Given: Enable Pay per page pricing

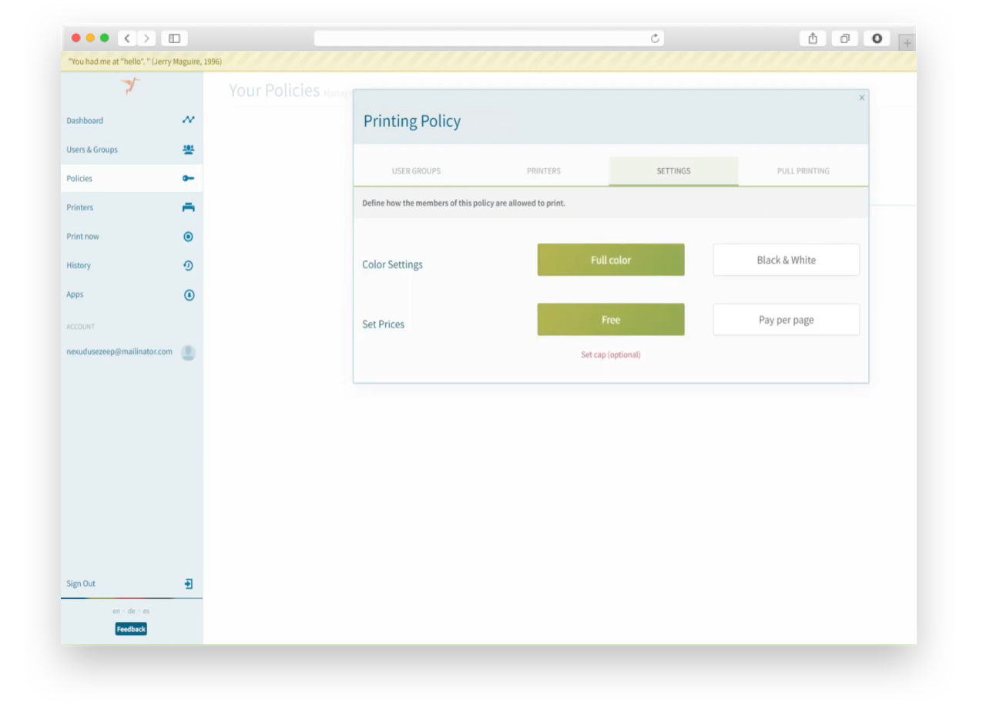Looking at the screenshot, I should point(786,319).
